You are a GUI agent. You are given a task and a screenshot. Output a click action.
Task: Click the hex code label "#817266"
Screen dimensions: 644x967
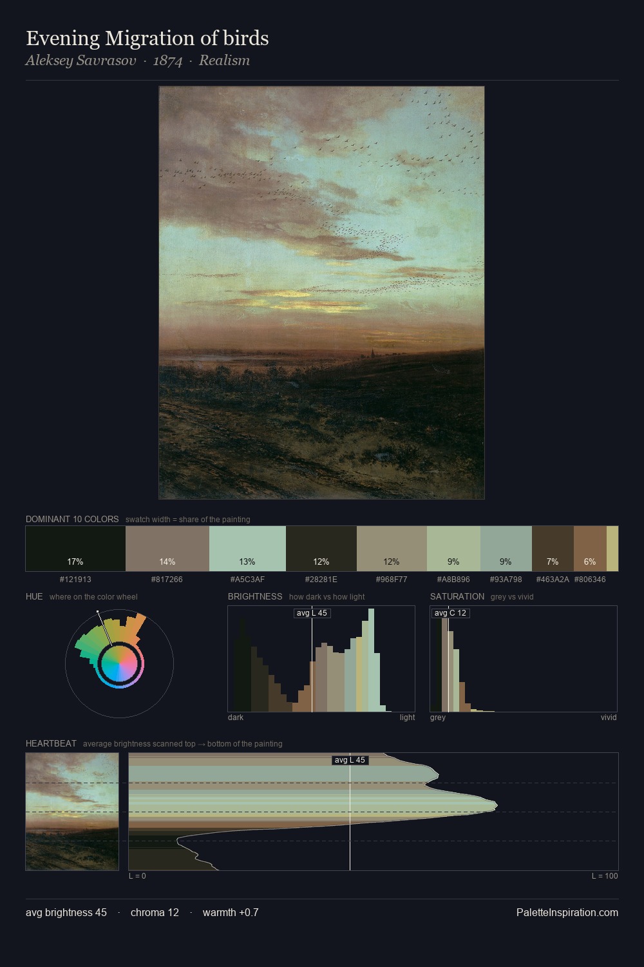[167, 580]
